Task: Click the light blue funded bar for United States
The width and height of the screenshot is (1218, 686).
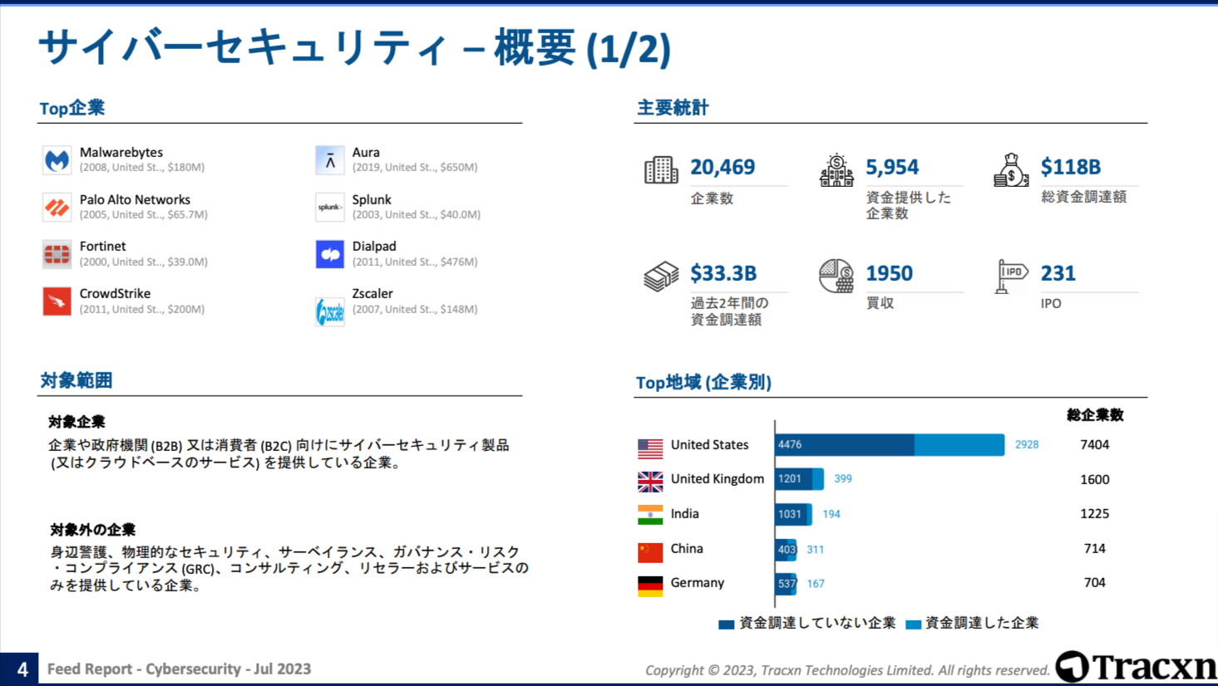Action: click(959, 444)
